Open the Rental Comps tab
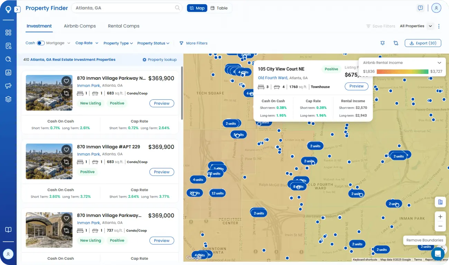Viewport: 449px width, 265px height. (123, 26)
